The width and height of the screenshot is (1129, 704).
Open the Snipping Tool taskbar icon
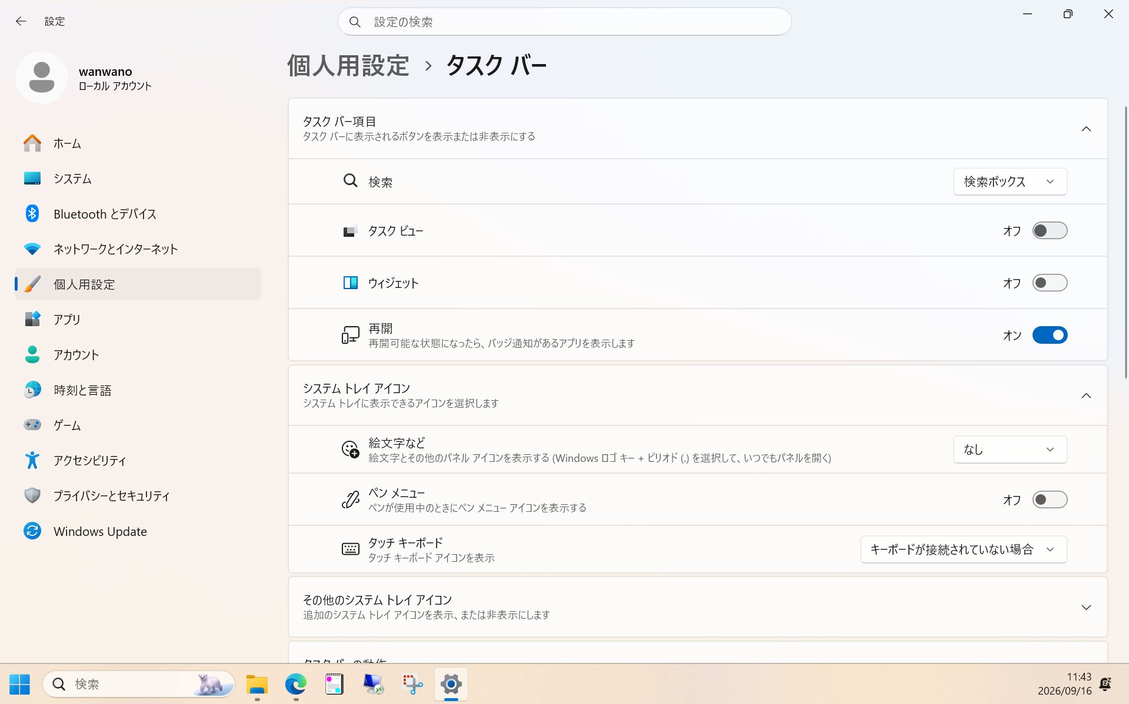pos(412,684)
